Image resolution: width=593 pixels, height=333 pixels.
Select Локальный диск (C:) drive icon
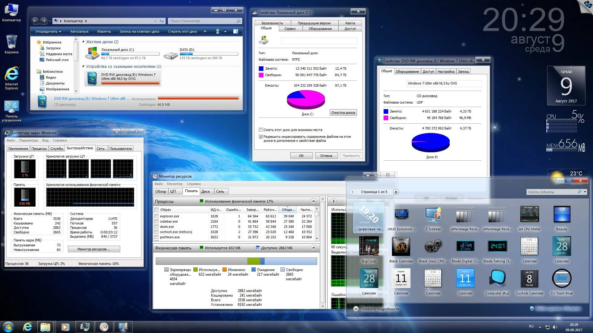point(92,53)
